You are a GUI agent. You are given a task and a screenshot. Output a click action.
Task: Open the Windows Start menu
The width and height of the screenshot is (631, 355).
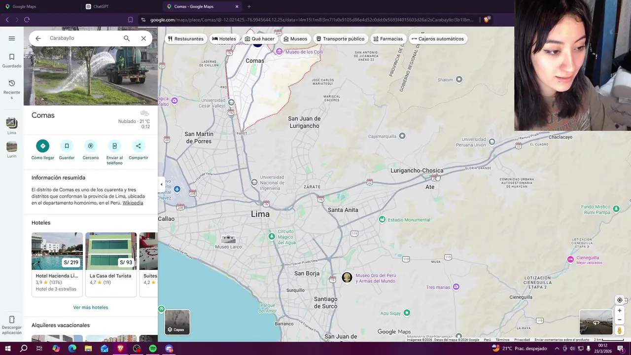pos(7,349)
